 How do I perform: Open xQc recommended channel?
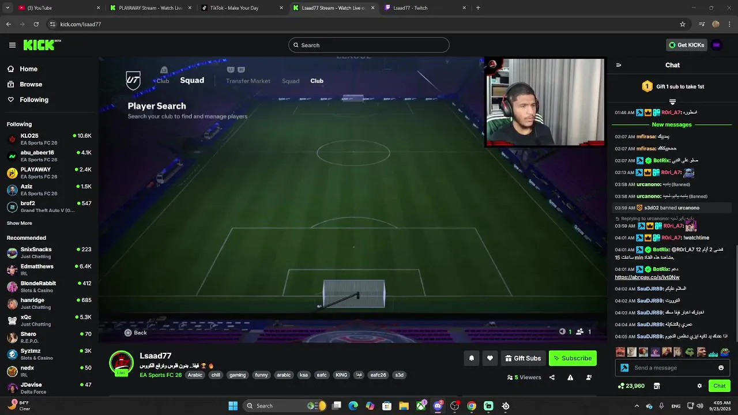49,320
